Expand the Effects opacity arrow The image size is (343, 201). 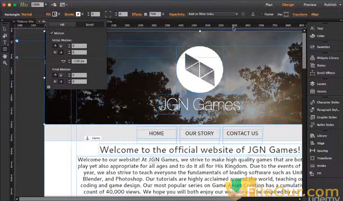pos(163,14)
